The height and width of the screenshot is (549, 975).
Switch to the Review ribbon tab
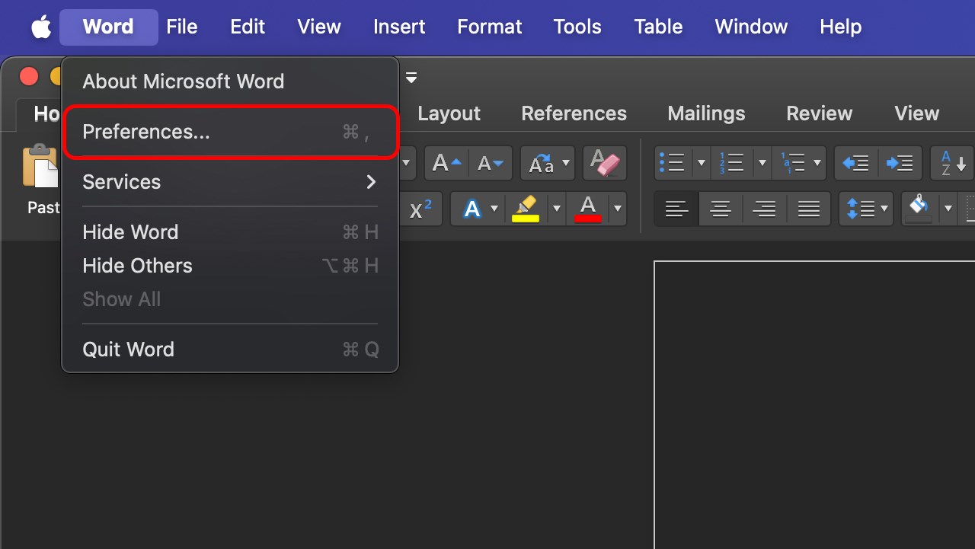(x=820, y=113)
